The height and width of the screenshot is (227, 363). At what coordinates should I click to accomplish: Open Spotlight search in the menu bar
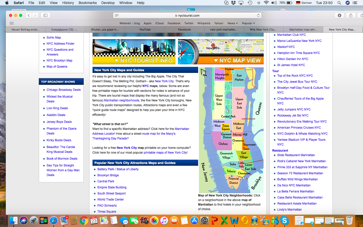tap(339, 3)
